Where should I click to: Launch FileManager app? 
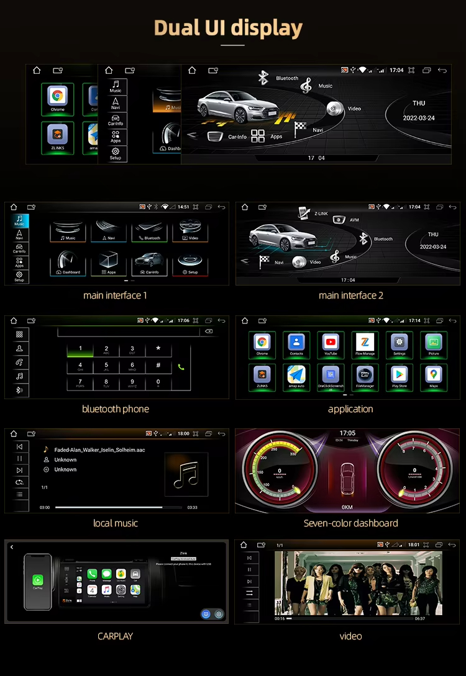(x=365, y=377)
